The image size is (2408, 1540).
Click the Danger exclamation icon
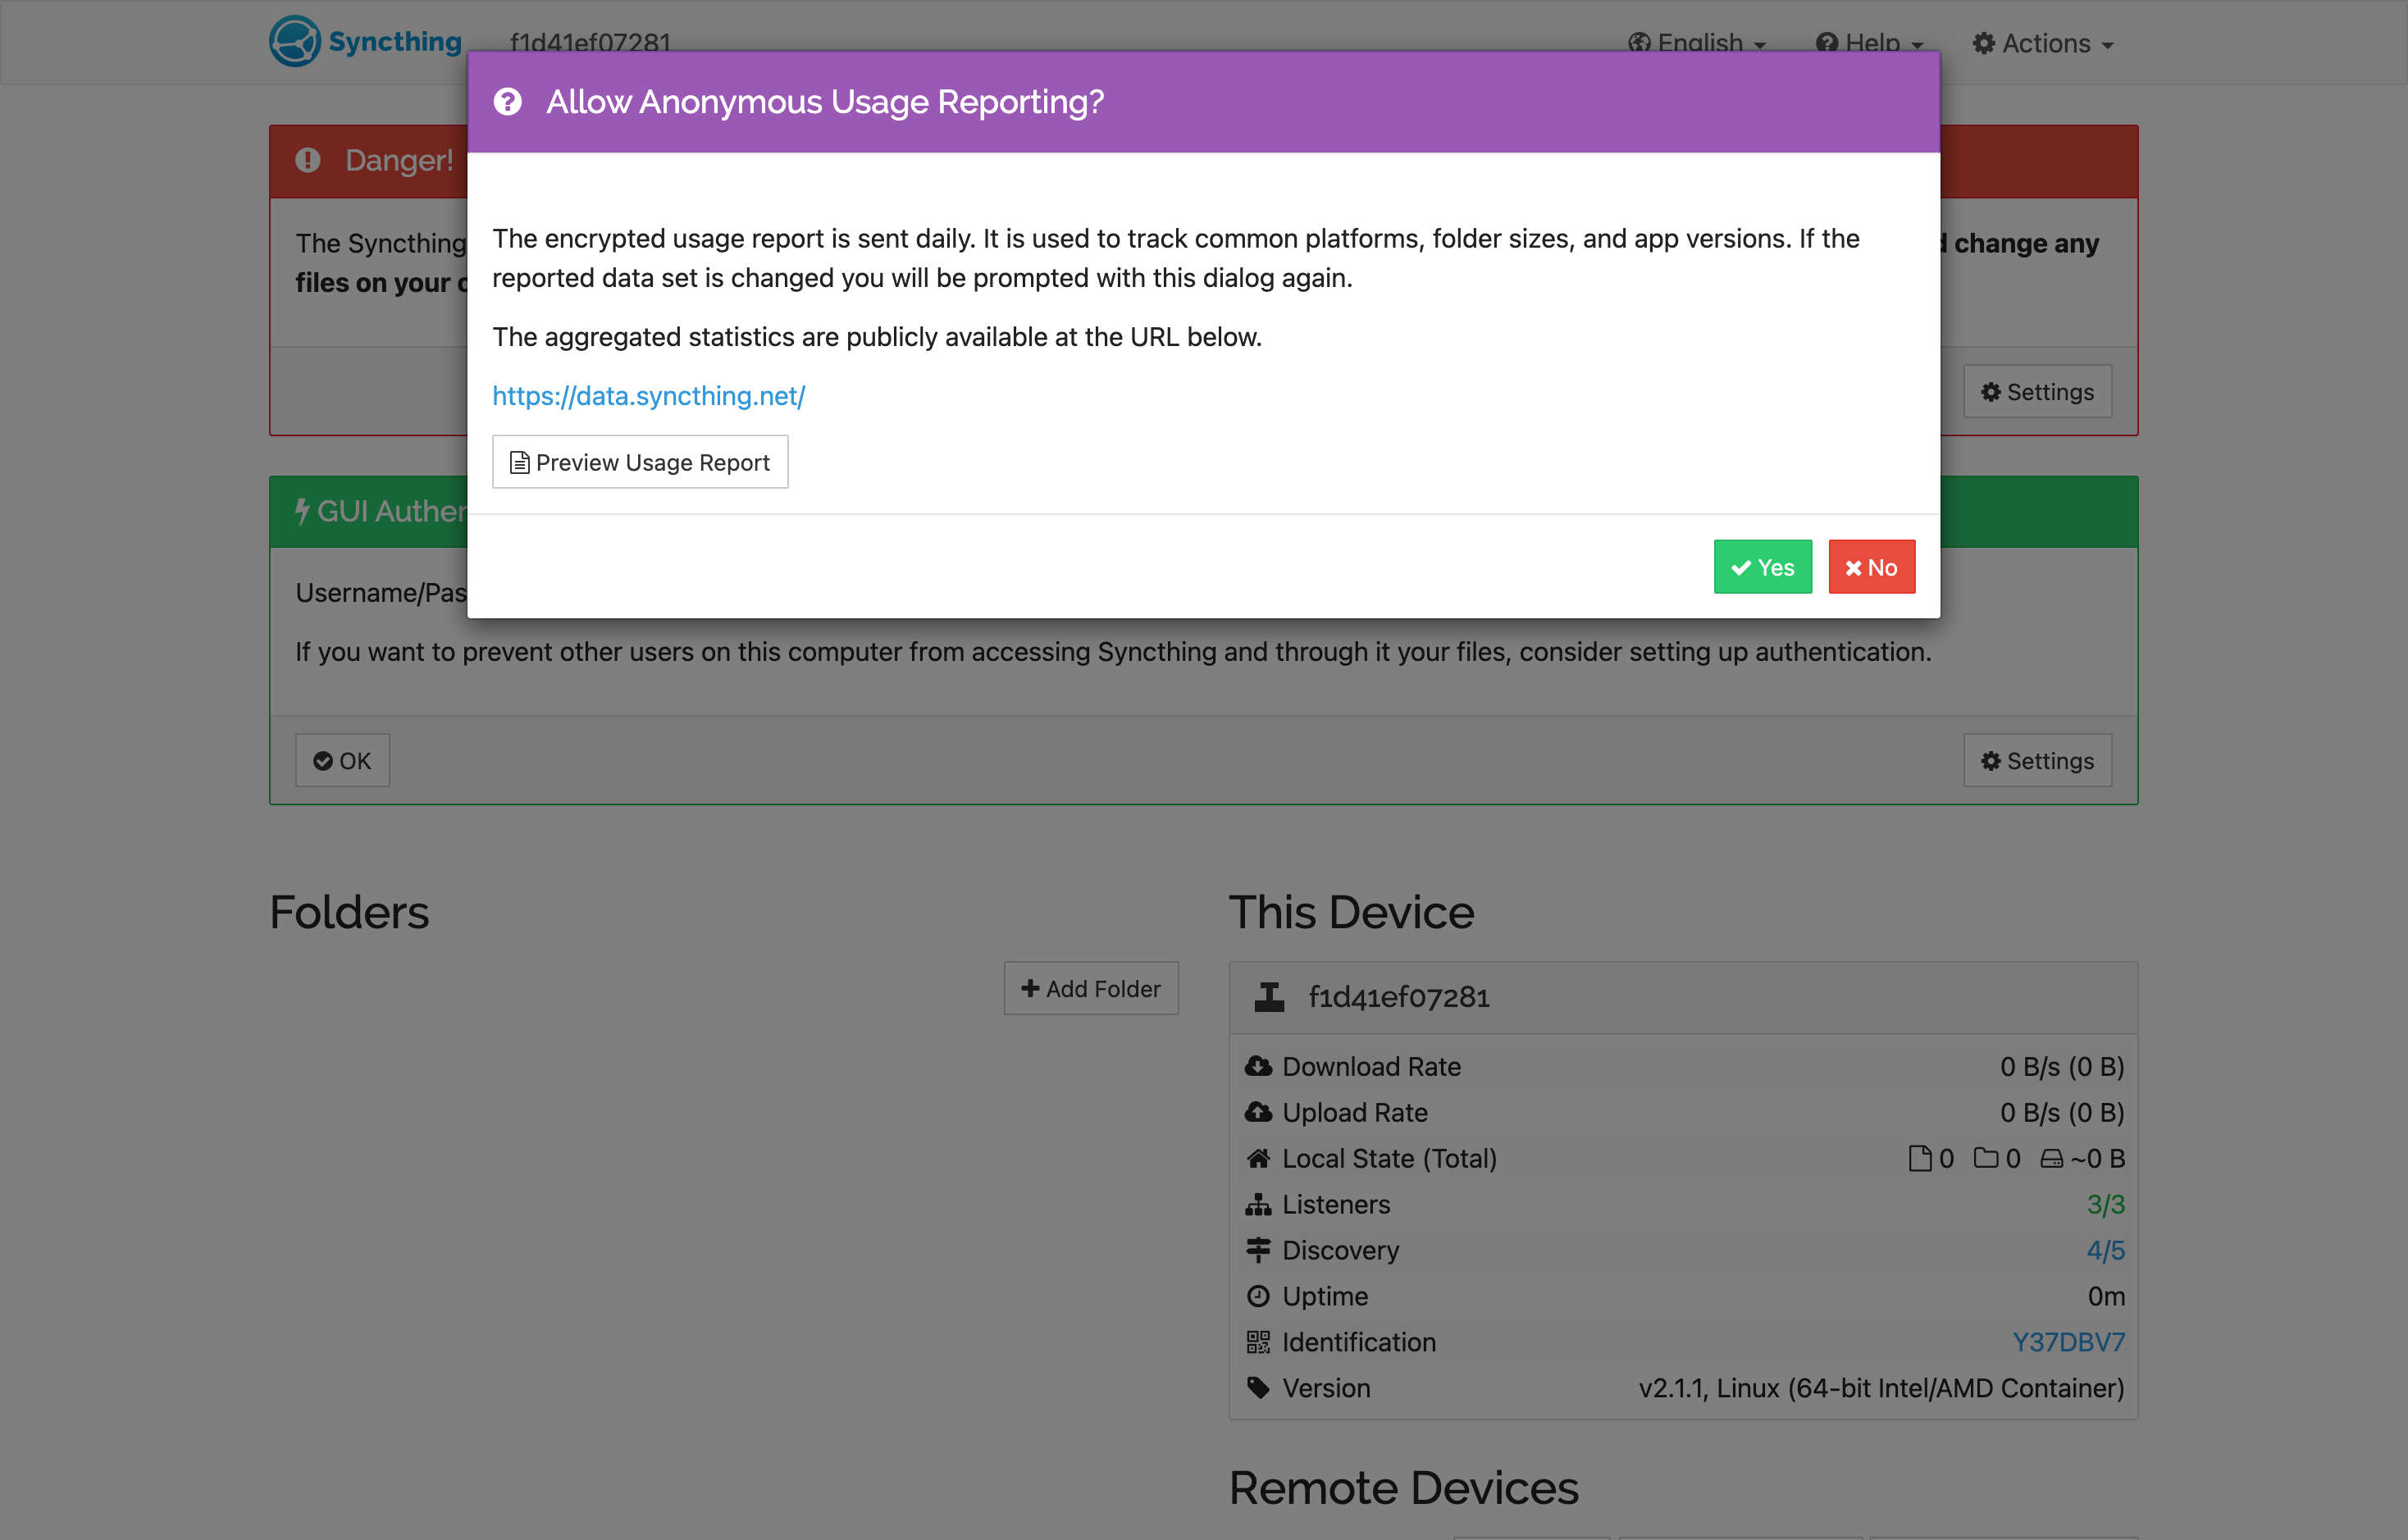308,160
